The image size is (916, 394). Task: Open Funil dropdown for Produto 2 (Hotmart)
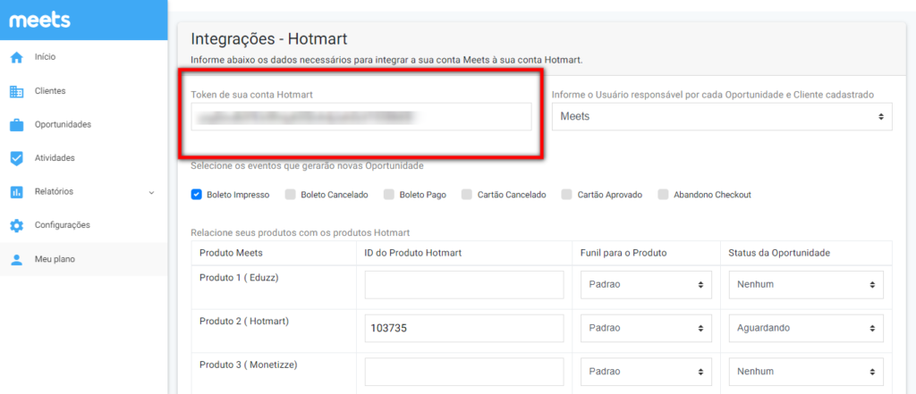click(646, 328)
